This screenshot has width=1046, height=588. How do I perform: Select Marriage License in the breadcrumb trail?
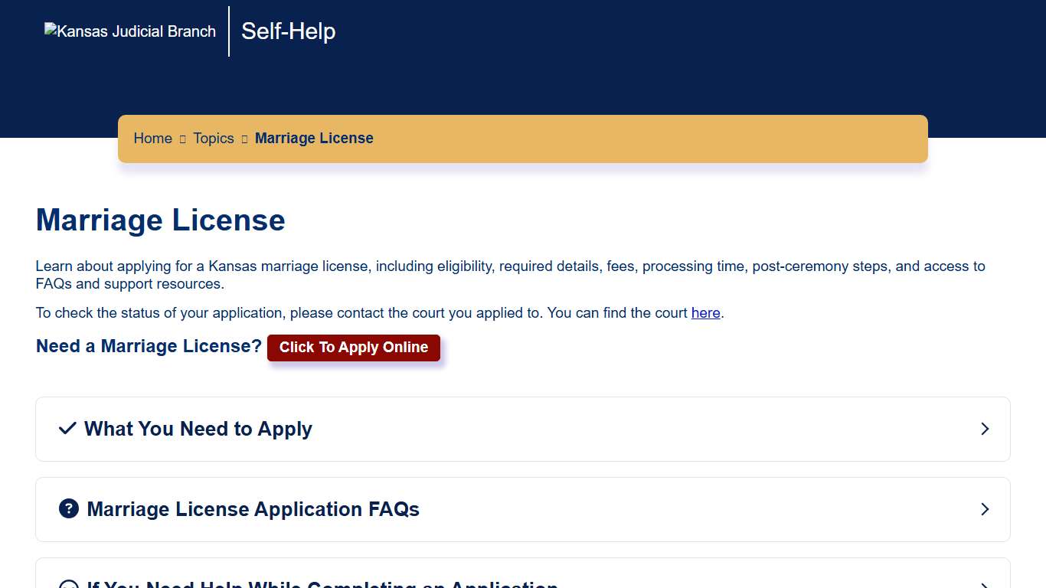coord(314,139)
